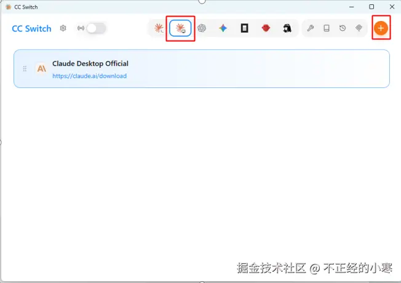Viewport: 401px width, 283px height.
Task: Click the CC Switch title logo
Action: click(x=31, y=28)
